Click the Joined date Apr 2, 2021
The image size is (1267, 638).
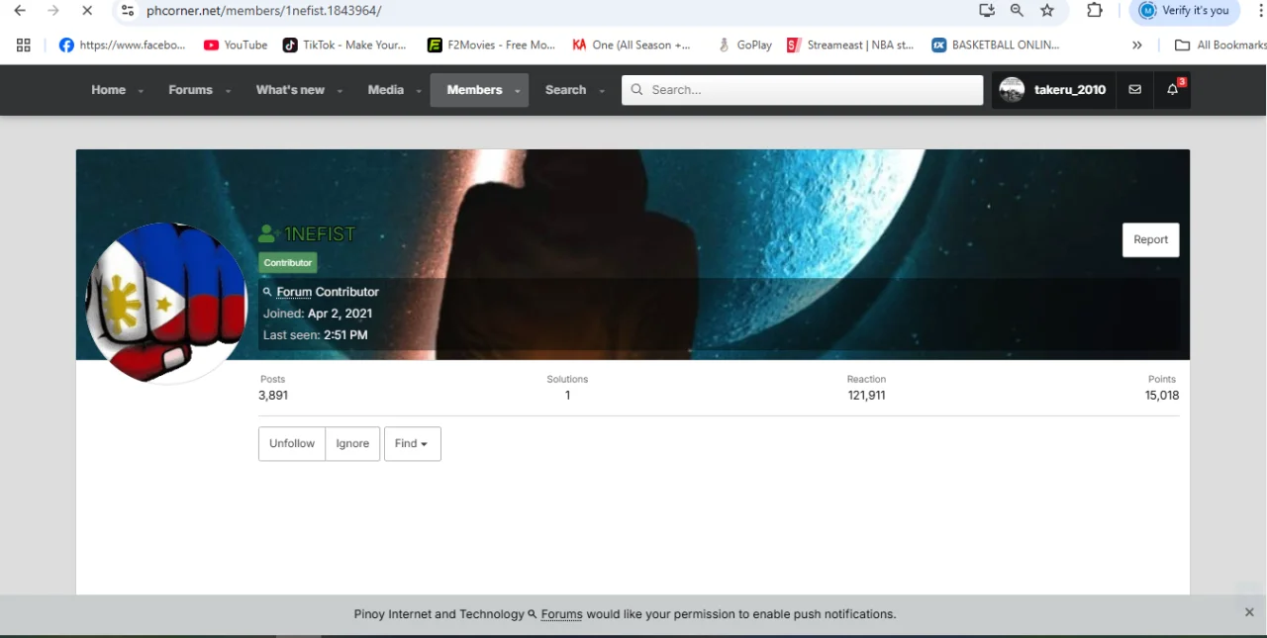pyautogui.click(x=341, y=314)
